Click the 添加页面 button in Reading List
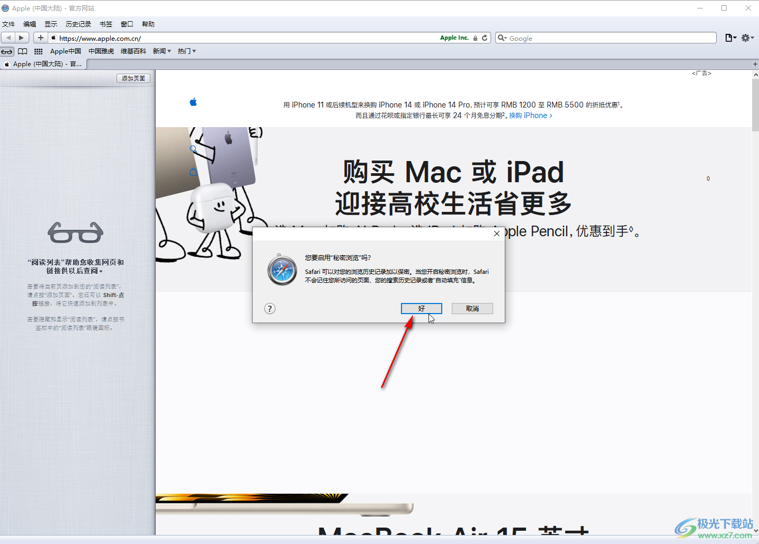 pos(133,78)
